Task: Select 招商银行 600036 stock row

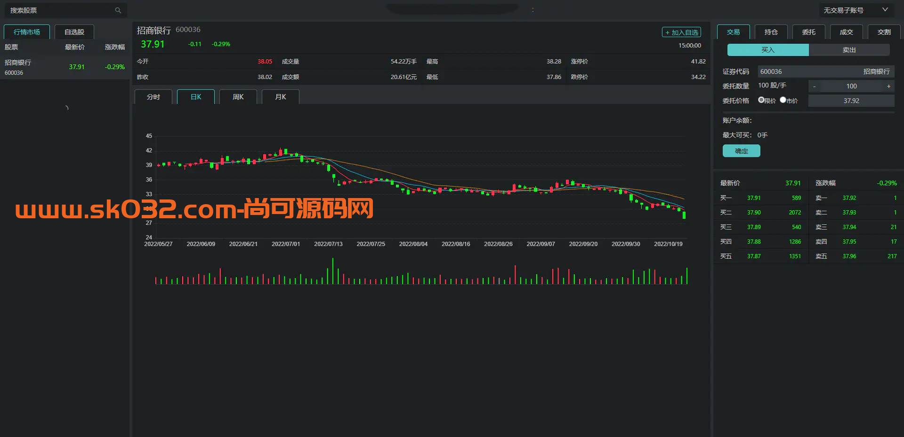Action: click(65, 67)
